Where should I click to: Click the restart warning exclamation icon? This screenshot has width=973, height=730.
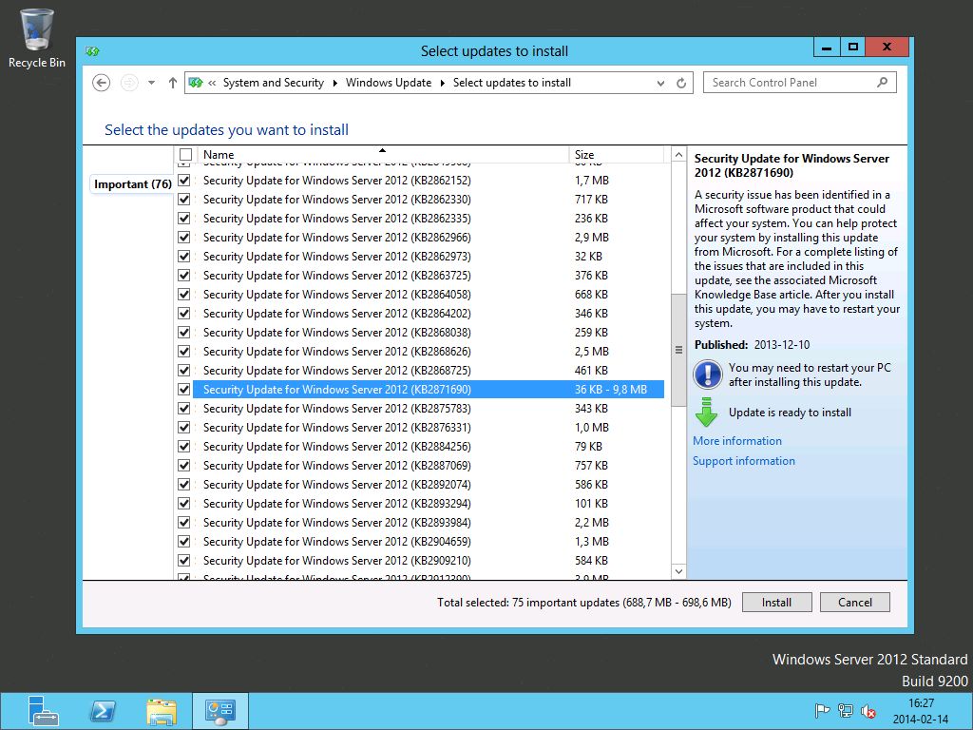point(707,375)
